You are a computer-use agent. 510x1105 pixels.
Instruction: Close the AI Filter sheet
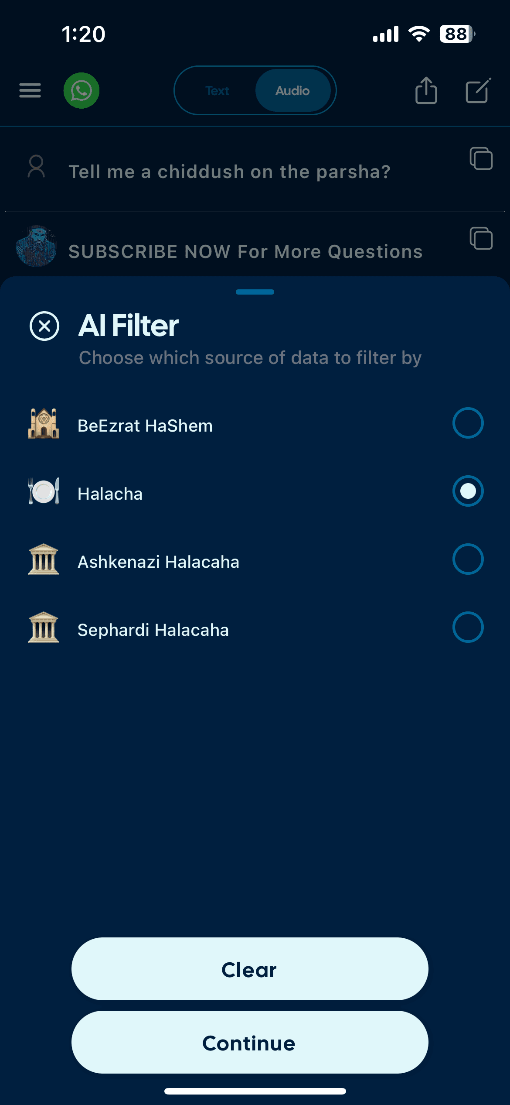point(44,326)
